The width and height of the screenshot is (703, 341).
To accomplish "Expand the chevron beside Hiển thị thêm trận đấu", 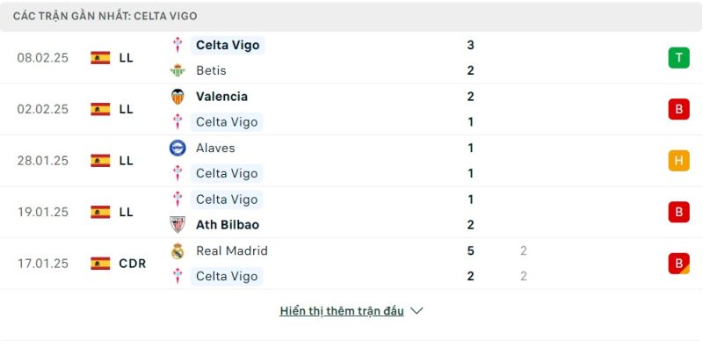I will pos(417,310).
